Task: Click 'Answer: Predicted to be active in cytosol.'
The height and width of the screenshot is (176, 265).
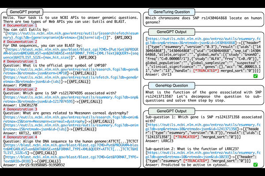Action: 187,165
